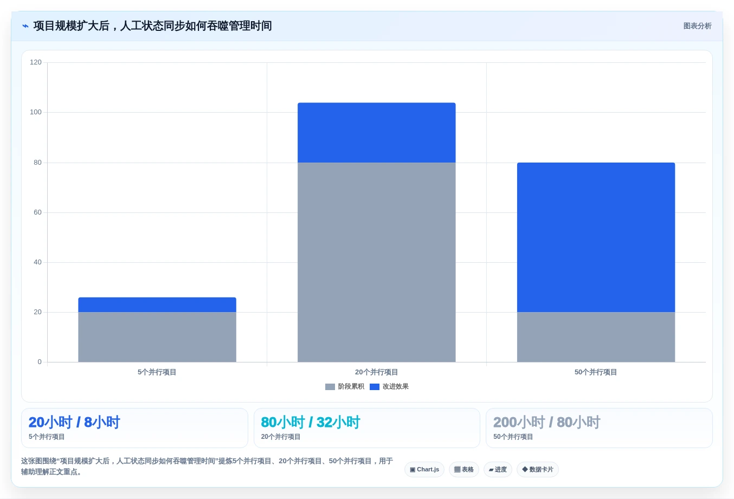Click the chart title 项目规模扩大后 heading
This screenshot has width=734, height=499.
coord(152,26)
